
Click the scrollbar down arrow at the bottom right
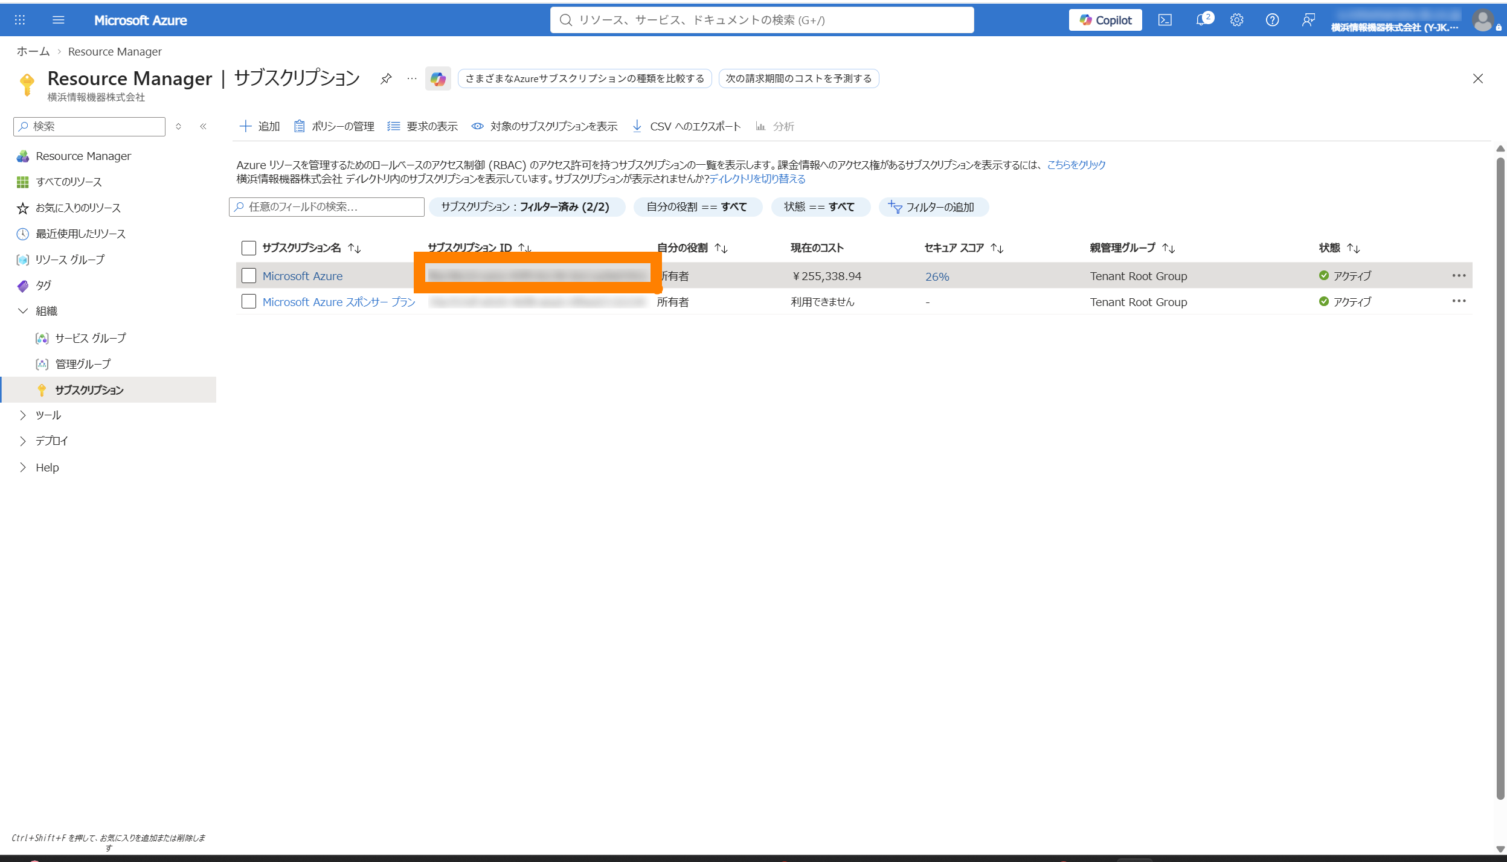[x=1500, y=849]
